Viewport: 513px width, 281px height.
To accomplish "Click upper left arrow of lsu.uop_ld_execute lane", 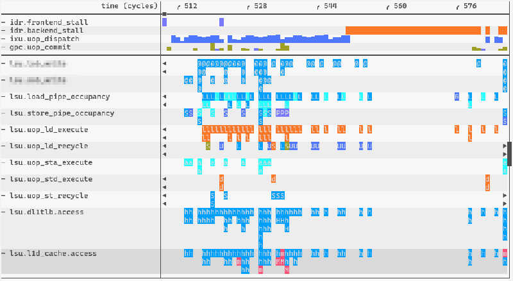I will 165,130.
